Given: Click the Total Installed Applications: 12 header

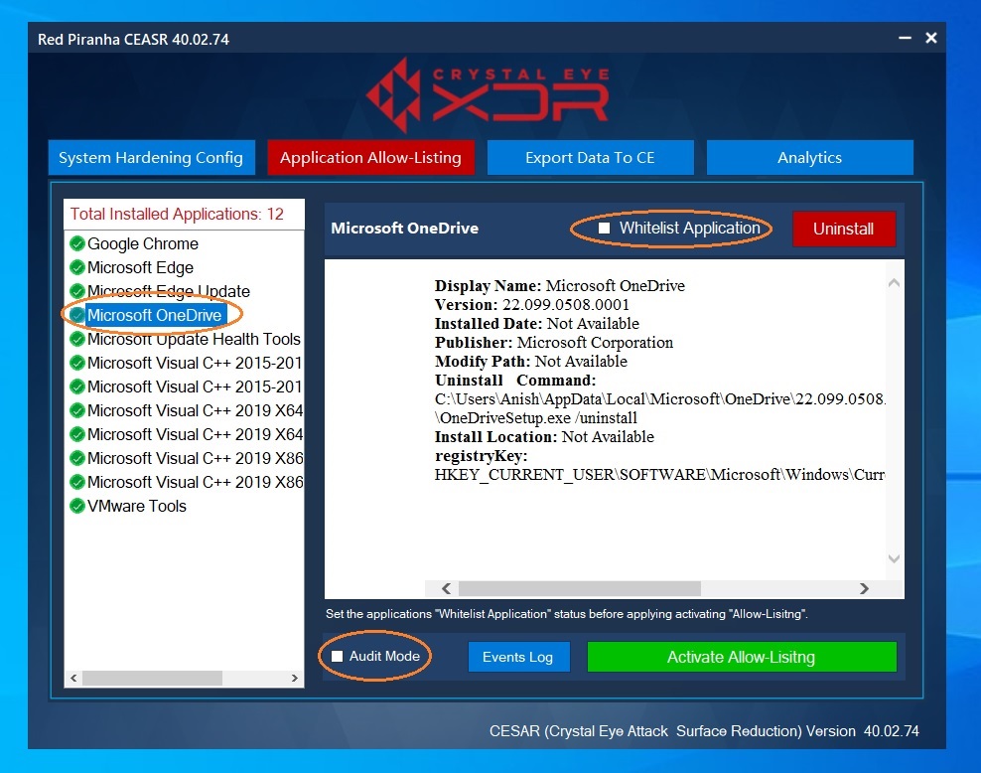Looking at the screenshot, I should [177, 214].
